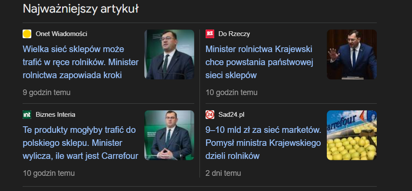
Task: Open the Onet Wiadomości article thumbnail image
Action: 169,54
